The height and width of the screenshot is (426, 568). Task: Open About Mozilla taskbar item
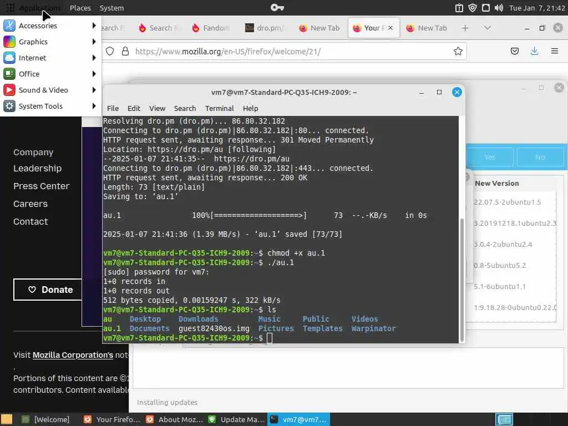pyautogui.click(x=175, y=419)
